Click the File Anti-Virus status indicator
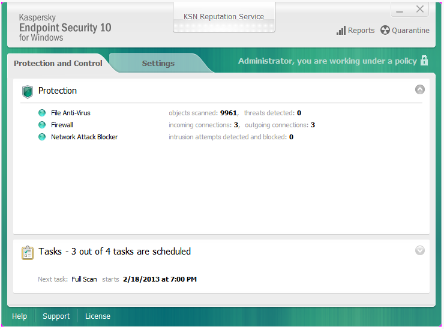The height and width of the screenshot is (329, 444). pos(42,113)
